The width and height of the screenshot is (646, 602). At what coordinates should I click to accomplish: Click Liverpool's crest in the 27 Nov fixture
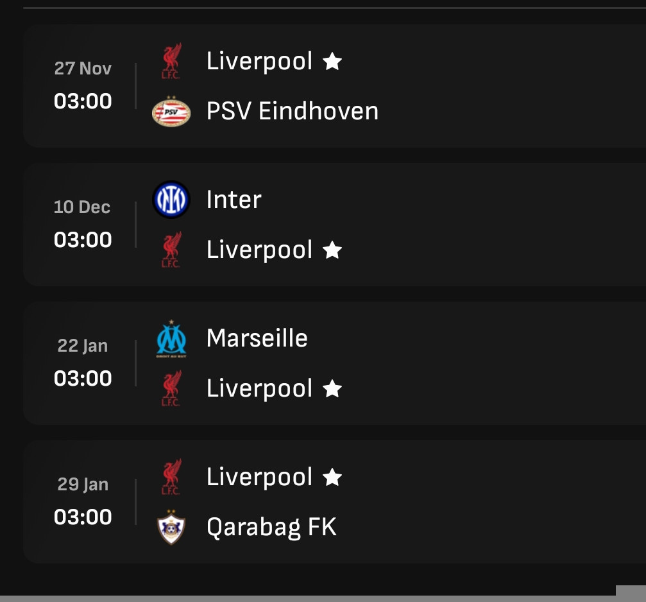(171, 62)
